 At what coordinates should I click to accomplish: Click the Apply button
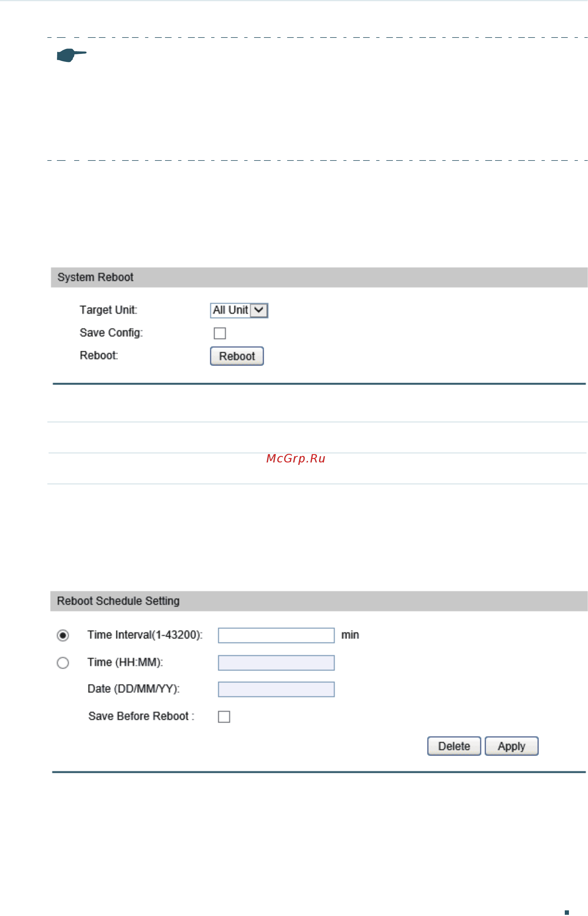512,746
